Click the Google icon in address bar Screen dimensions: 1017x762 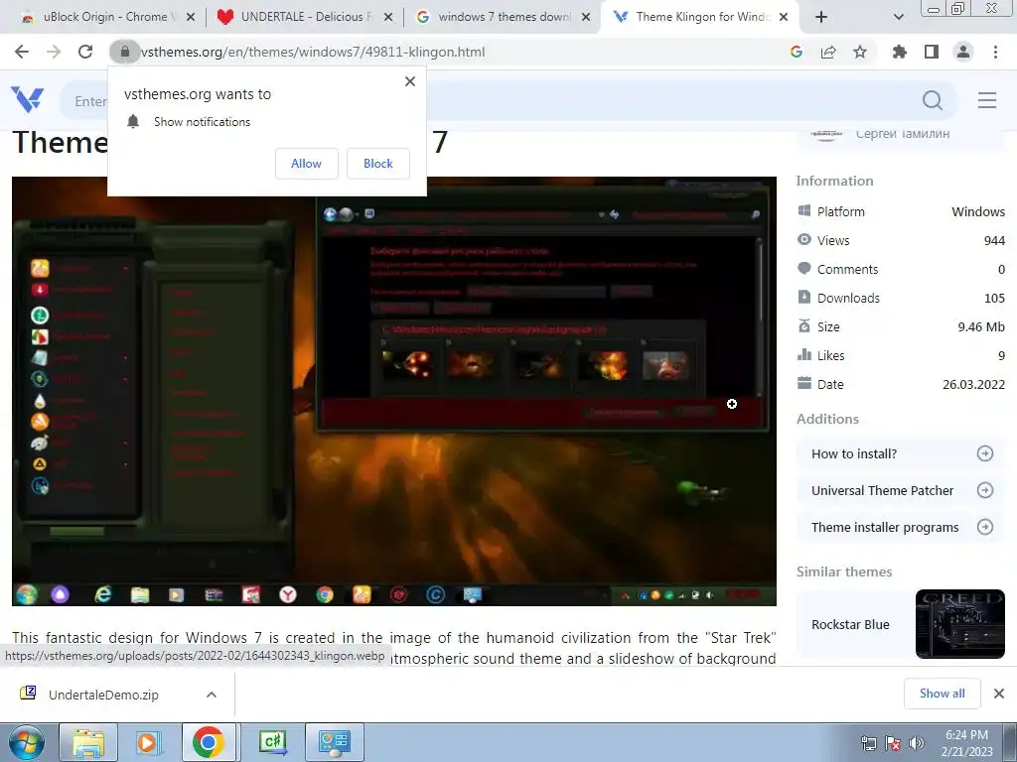pos(797,52)
